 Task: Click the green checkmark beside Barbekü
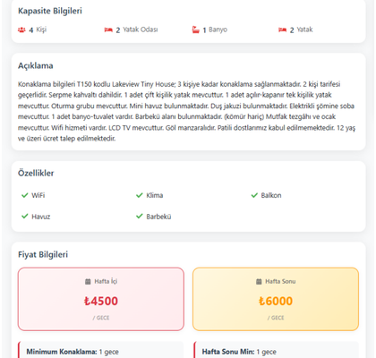(140, 217)
